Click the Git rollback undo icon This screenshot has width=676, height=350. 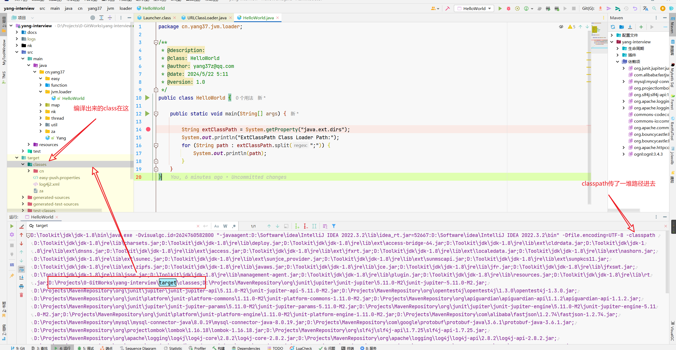(x=635, y=8)
